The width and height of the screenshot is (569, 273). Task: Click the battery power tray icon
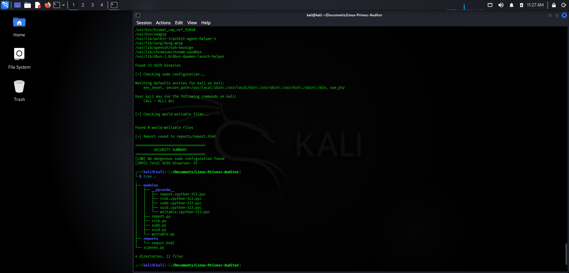522,5
